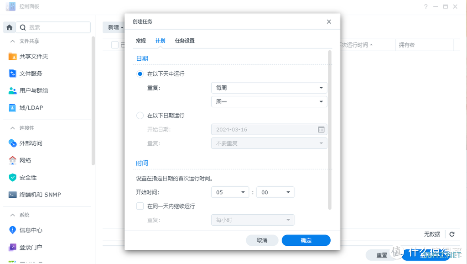
Task: Switch to the 计划 tab
Action: (160, 41)
